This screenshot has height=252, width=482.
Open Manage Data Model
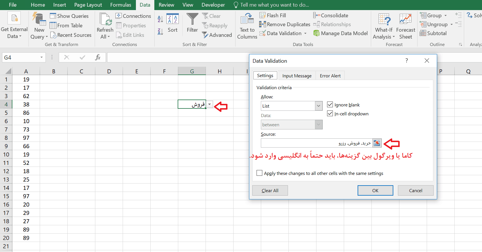pos(341,33)
